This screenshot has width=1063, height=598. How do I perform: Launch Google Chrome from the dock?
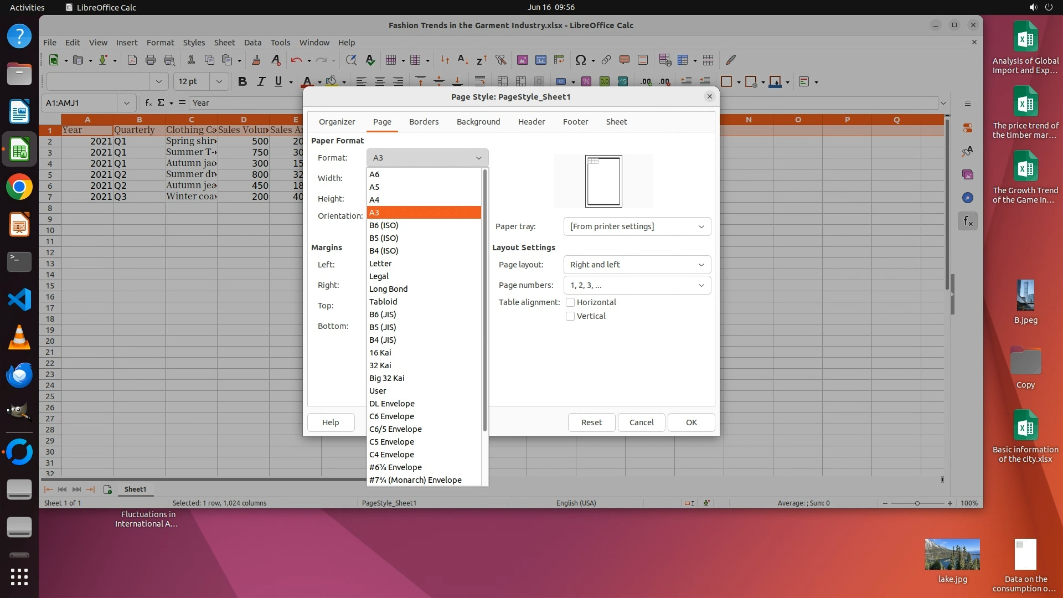coord(19,187)
